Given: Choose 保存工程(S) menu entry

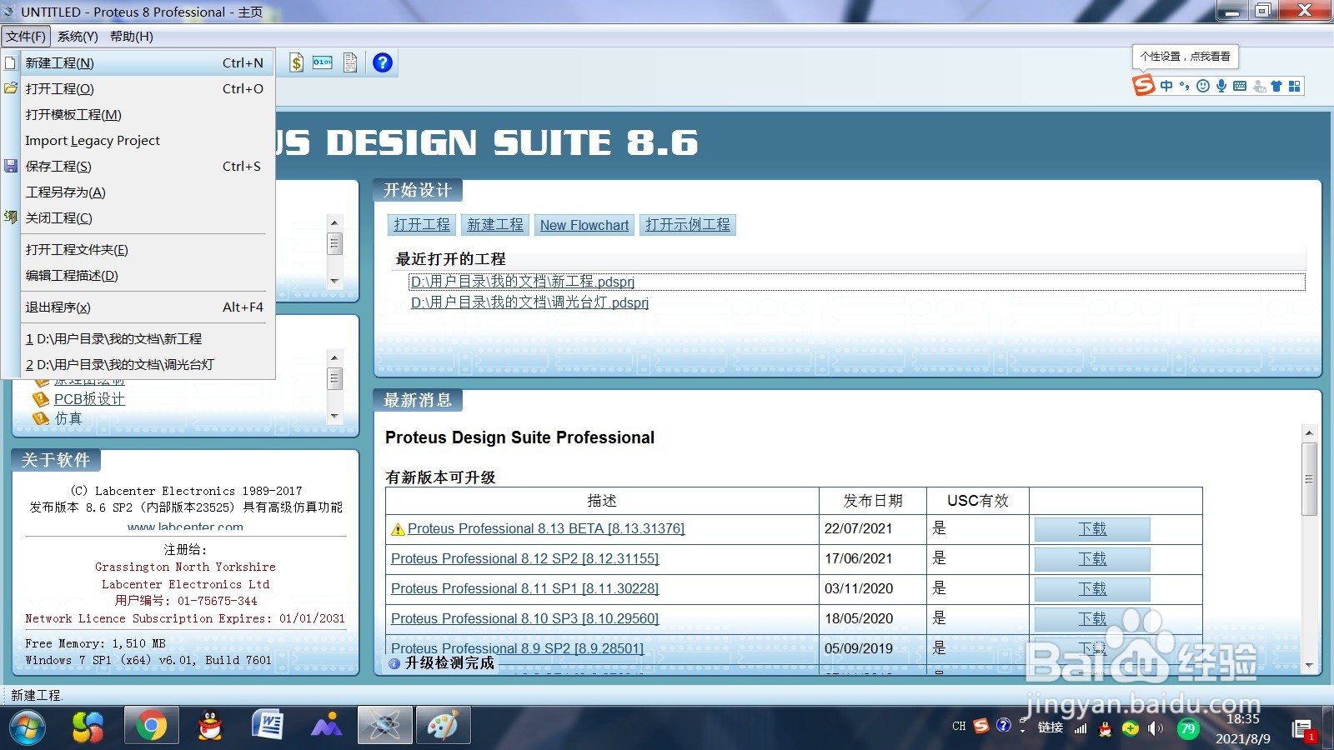Looking at the screenshot, I should 148,166.
